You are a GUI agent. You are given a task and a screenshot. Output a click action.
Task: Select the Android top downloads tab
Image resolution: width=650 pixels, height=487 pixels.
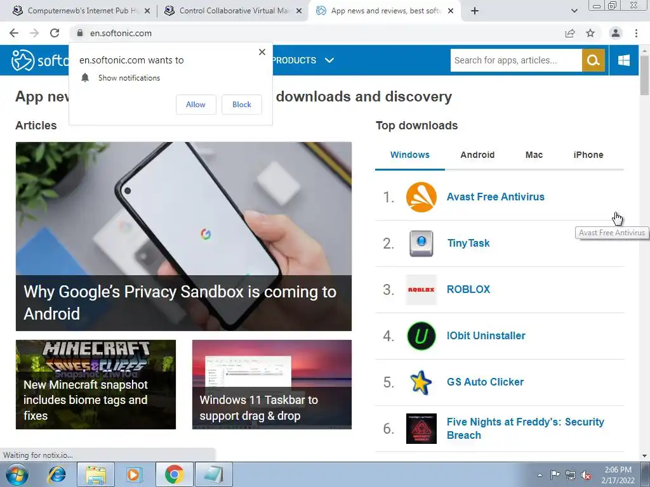click(x=477, y=155)
